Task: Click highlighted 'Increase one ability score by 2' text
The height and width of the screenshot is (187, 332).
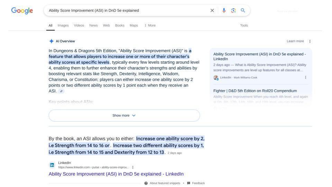Action: (170, 139)
